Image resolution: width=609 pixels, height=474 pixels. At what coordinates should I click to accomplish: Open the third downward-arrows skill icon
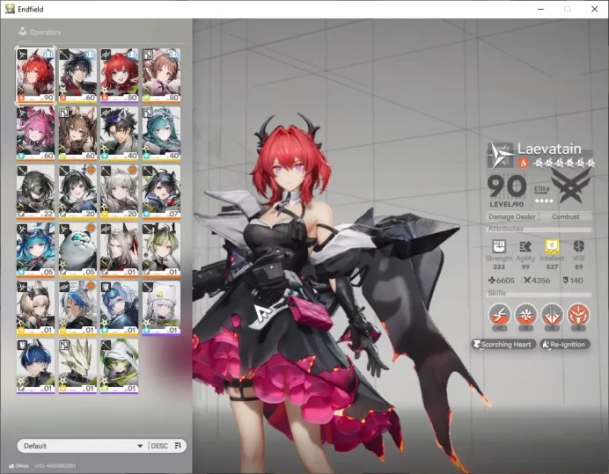click(552, 314)
